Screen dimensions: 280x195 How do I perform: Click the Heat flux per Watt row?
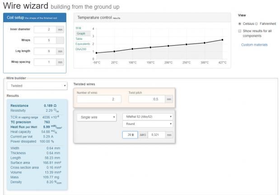(36, 127)
